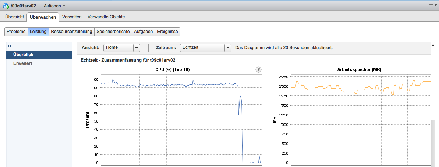Open the Aufgaben sub-tab
Image resolution: width=439 pixels, height=167 pixels.
click(x=143, y=32)
